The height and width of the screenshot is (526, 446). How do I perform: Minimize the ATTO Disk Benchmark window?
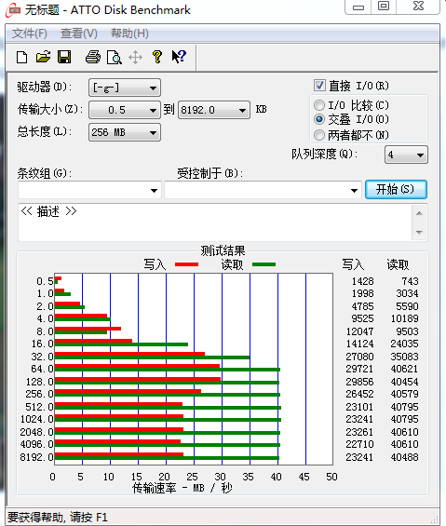point(358,7)
